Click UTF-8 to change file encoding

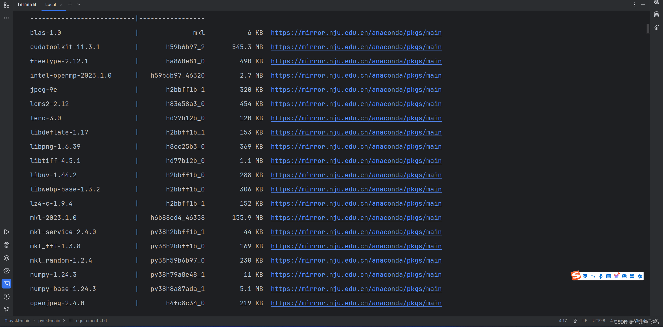coord(599,321)
